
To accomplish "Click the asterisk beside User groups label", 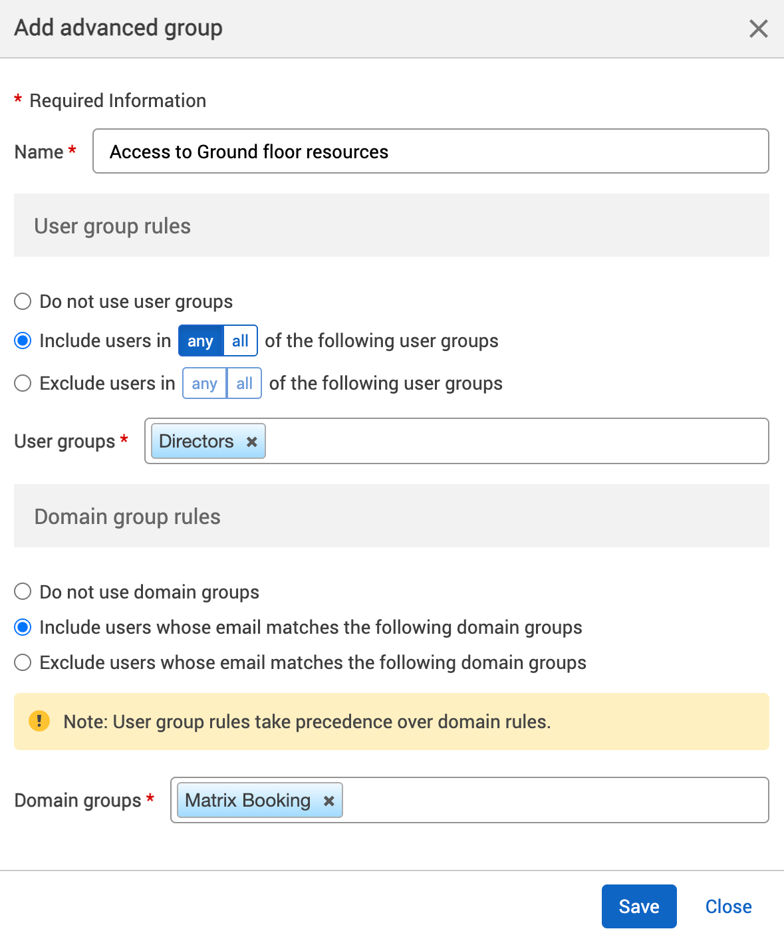I will click(x=125, y=440).
